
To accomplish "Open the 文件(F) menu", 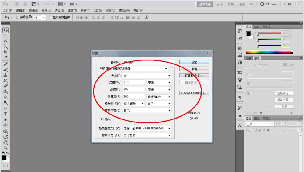I will [x=8, y=11].
